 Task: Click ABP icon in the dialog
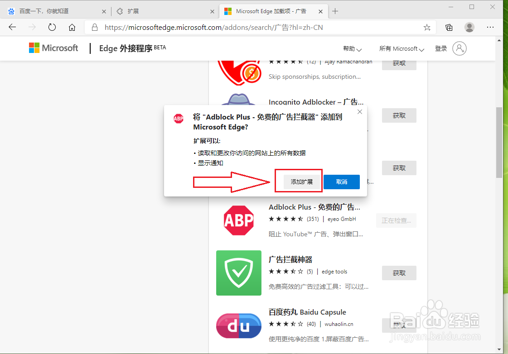point(179,119)
